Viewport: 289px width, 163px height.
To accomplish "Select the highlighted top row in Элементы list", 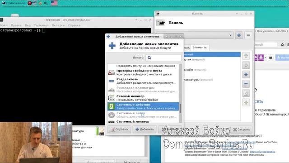I will (x=212, y=54).
